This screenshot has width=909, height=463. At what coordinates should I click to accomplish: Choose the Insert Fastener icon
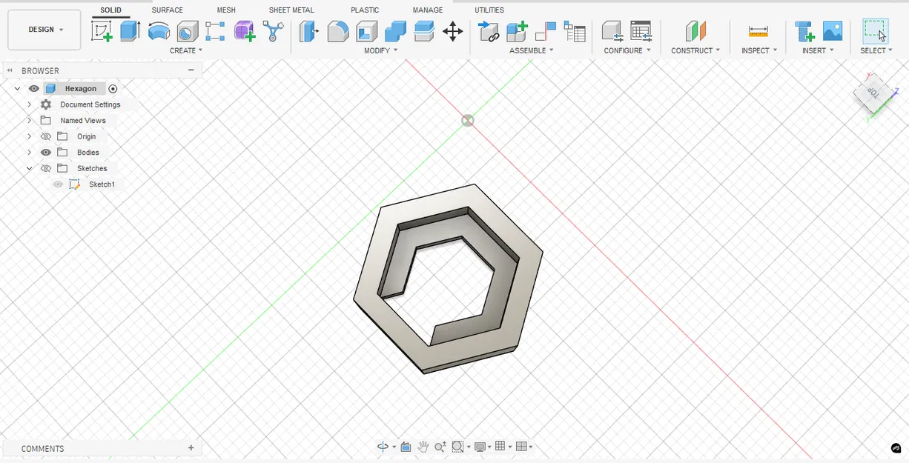tap(804, 31)
